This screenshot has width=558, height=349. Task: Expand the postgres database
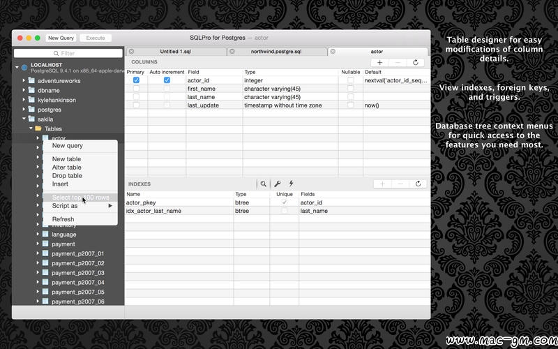click(24, 109)
